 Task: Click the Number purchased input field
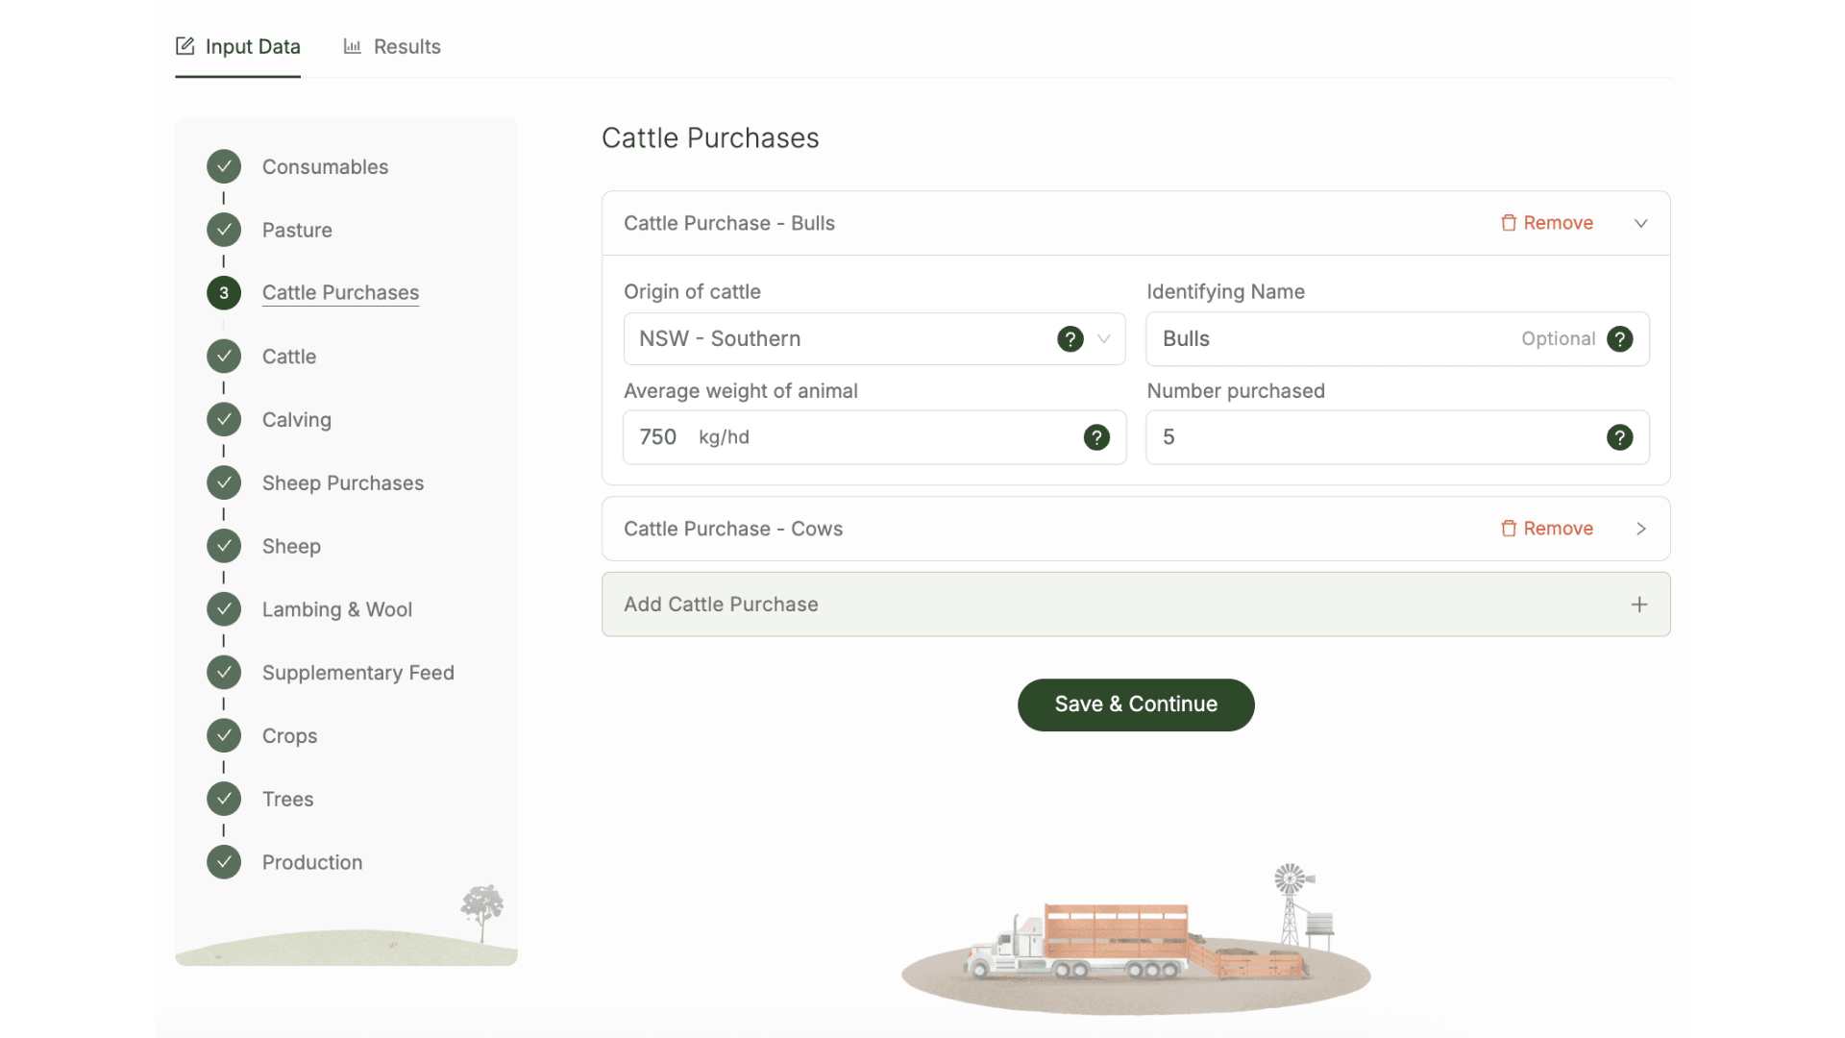1374,437
